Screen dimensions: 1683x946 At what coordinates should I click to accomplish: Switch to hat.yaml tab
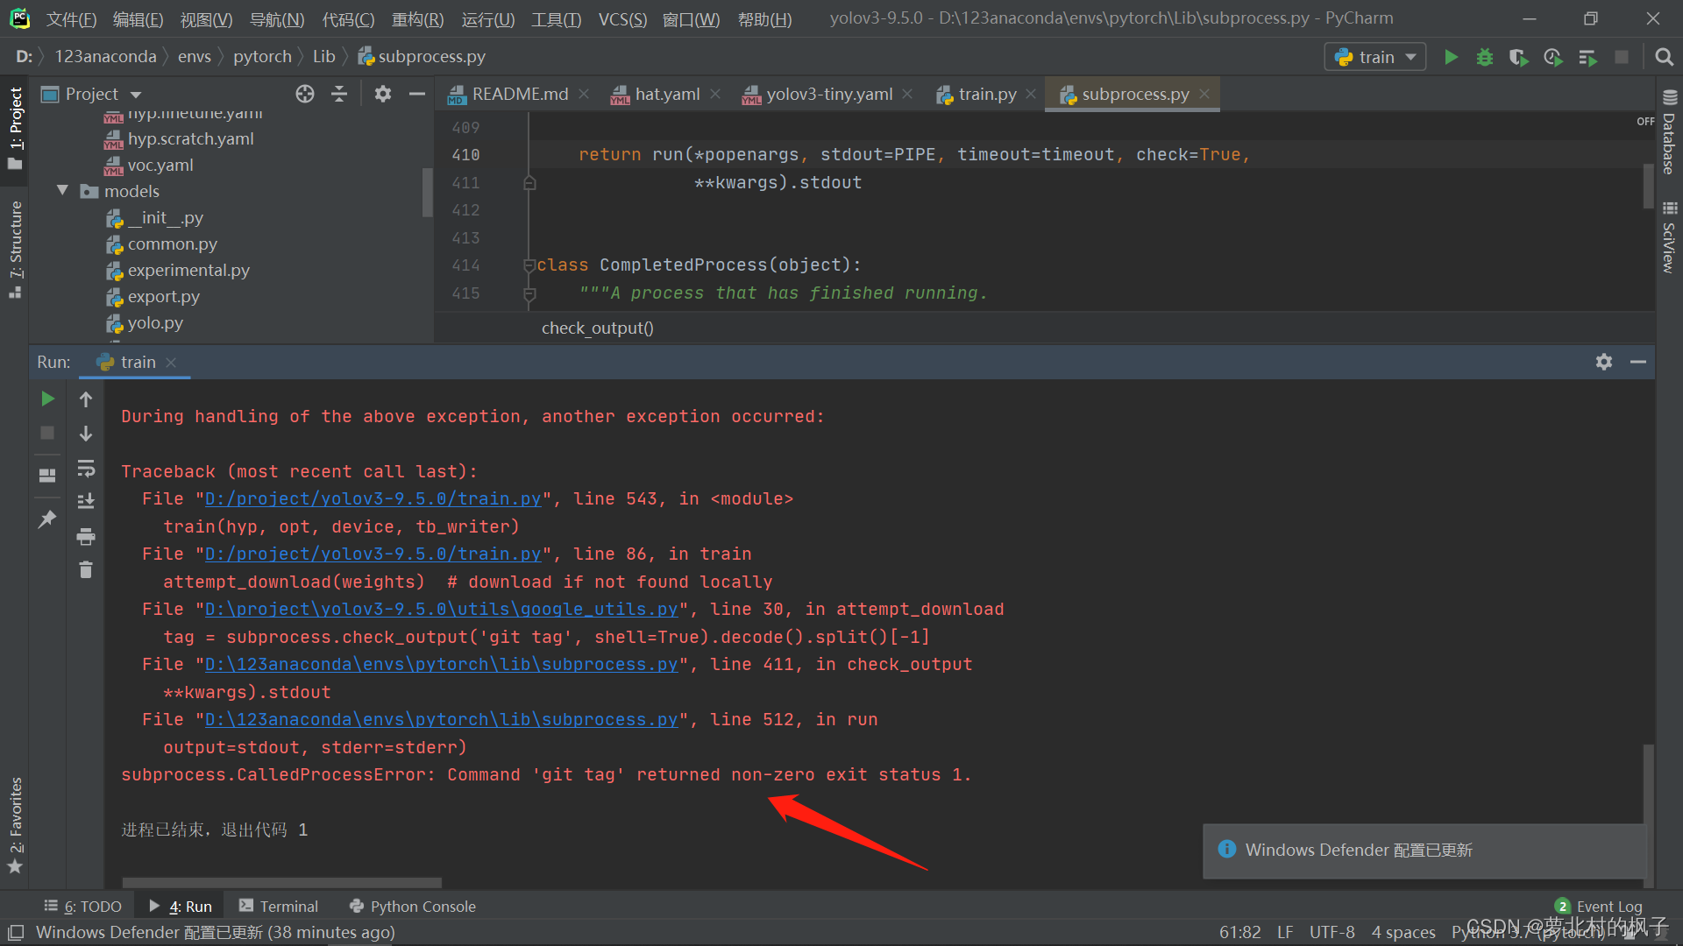(x=666, y=94)
